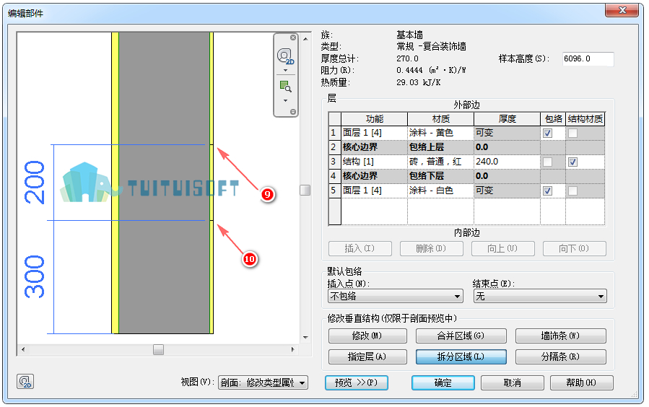649x407 pixels.
Task: Click preview scroll down arrow
Action: pos(305,338)
